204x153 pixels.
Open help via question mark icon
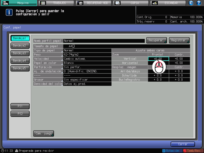point(198,3)
